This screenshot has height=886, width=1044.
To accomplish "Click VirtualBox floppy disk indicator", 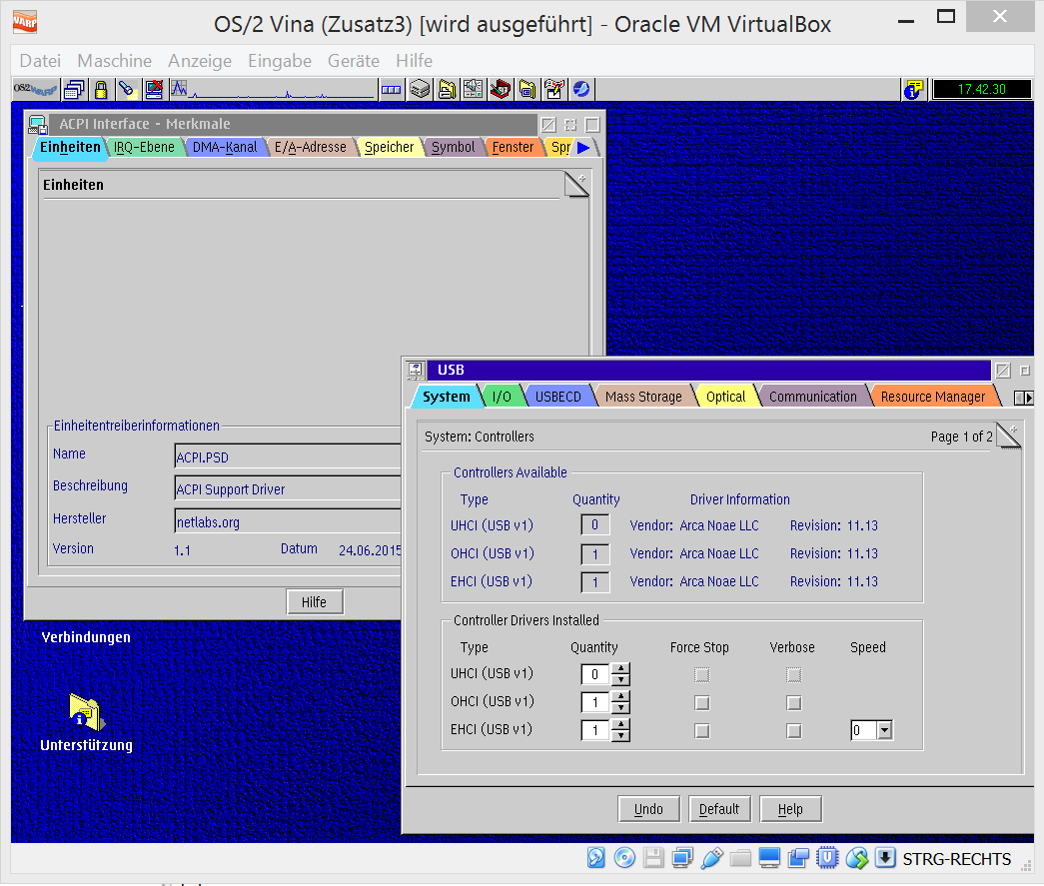I will [x=653, y=858].
